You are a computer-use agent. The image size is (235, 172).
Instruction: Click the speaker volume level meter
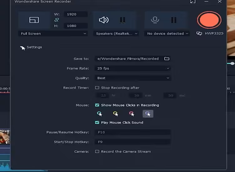click(x=123, y=20)
